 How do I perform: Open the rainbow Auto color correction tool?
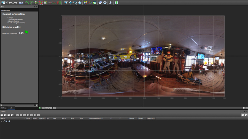(x=85, y=3)
